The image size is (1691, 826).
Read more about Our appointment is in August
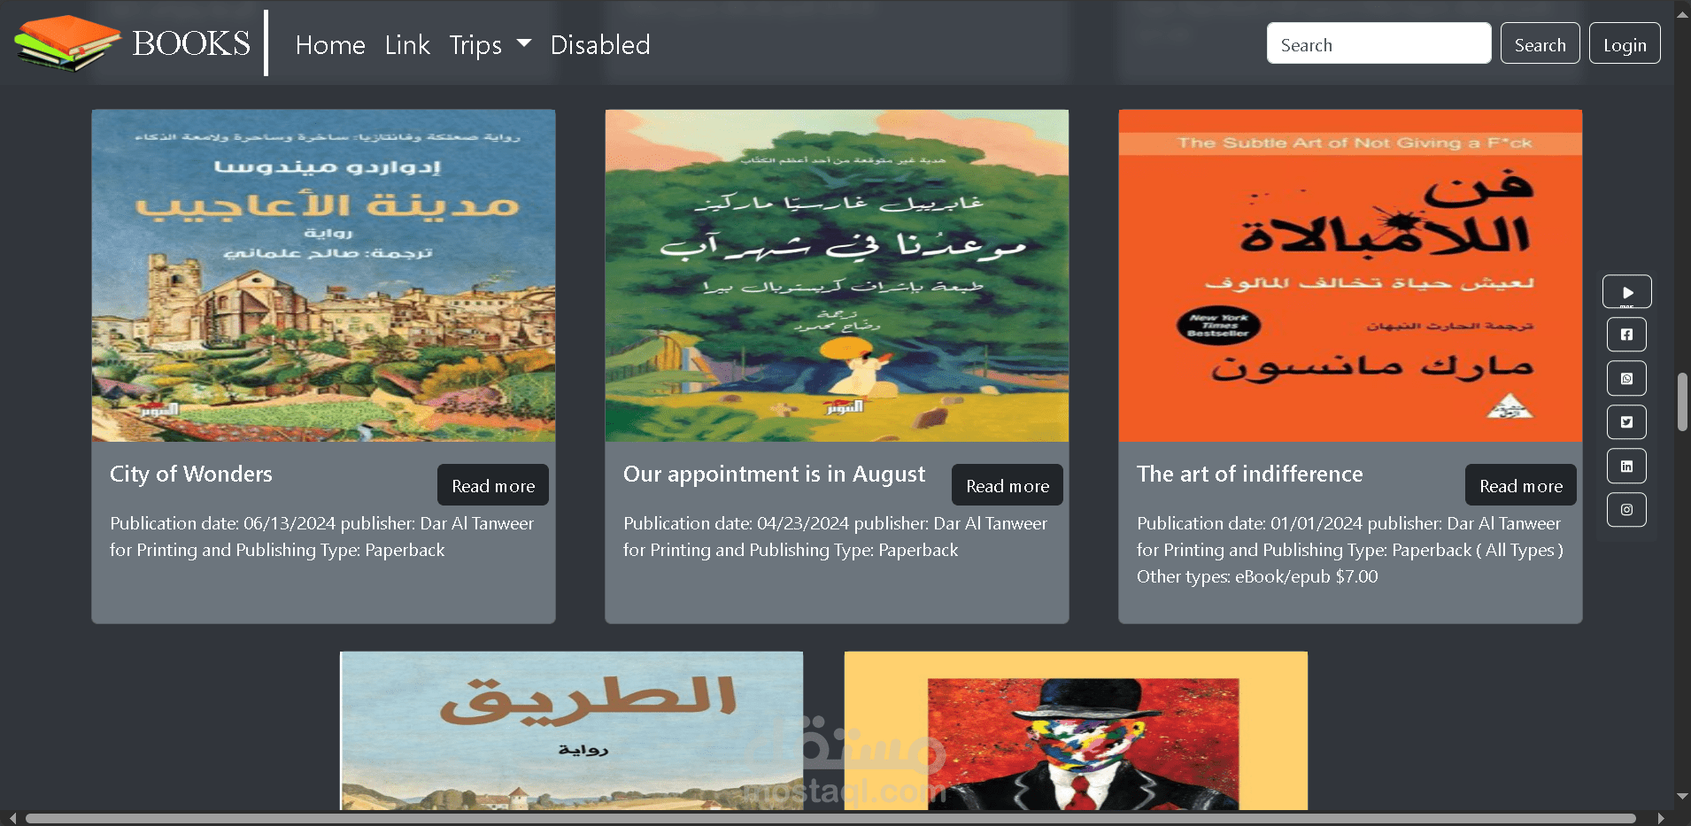click(x=1008, y=485)
